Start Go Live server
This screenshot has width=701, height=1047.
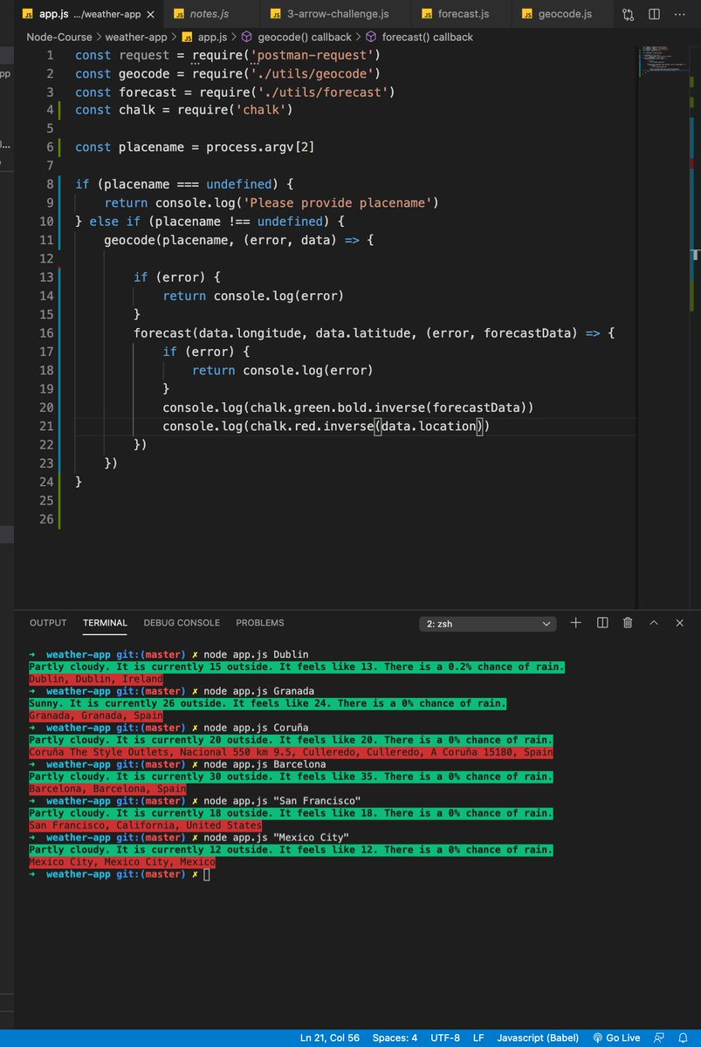616,1037
